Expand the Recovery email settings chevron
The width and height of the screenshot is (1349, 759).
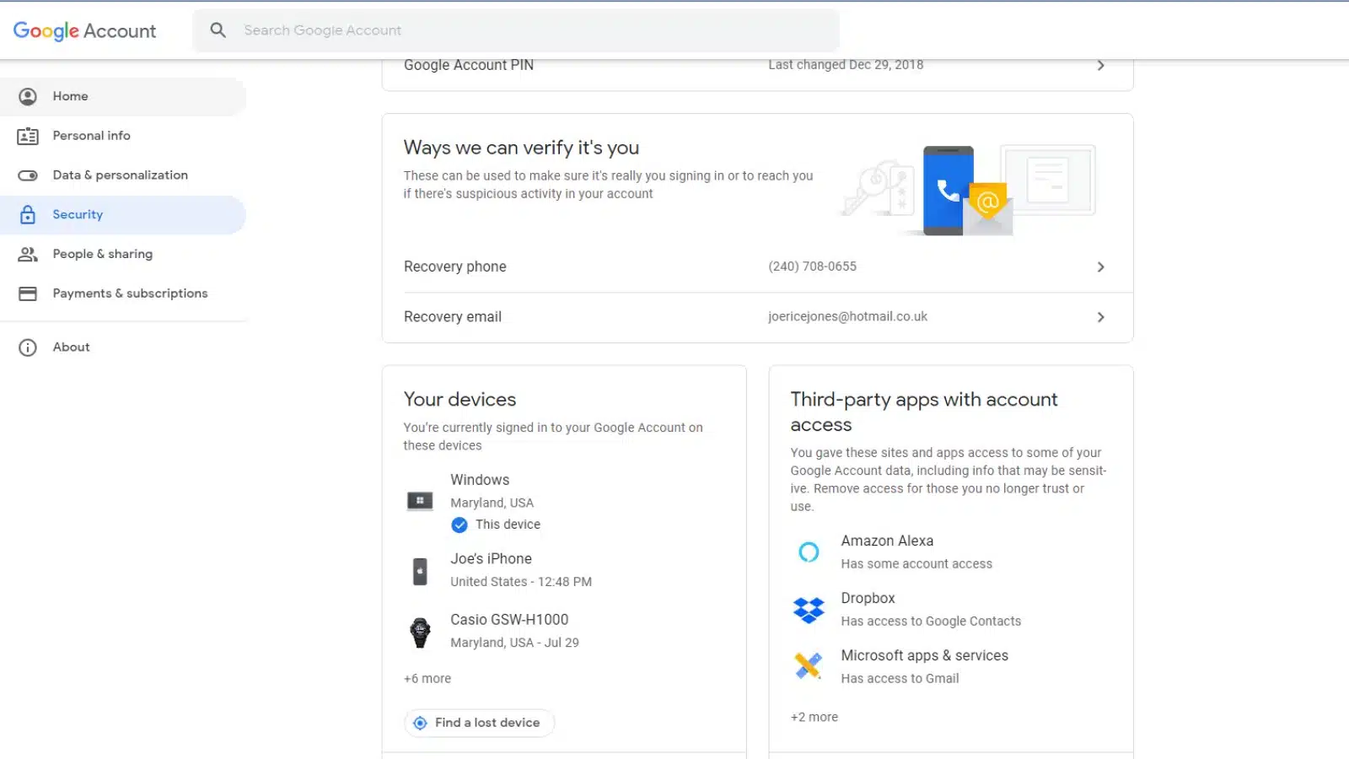tap(1101, 317)
